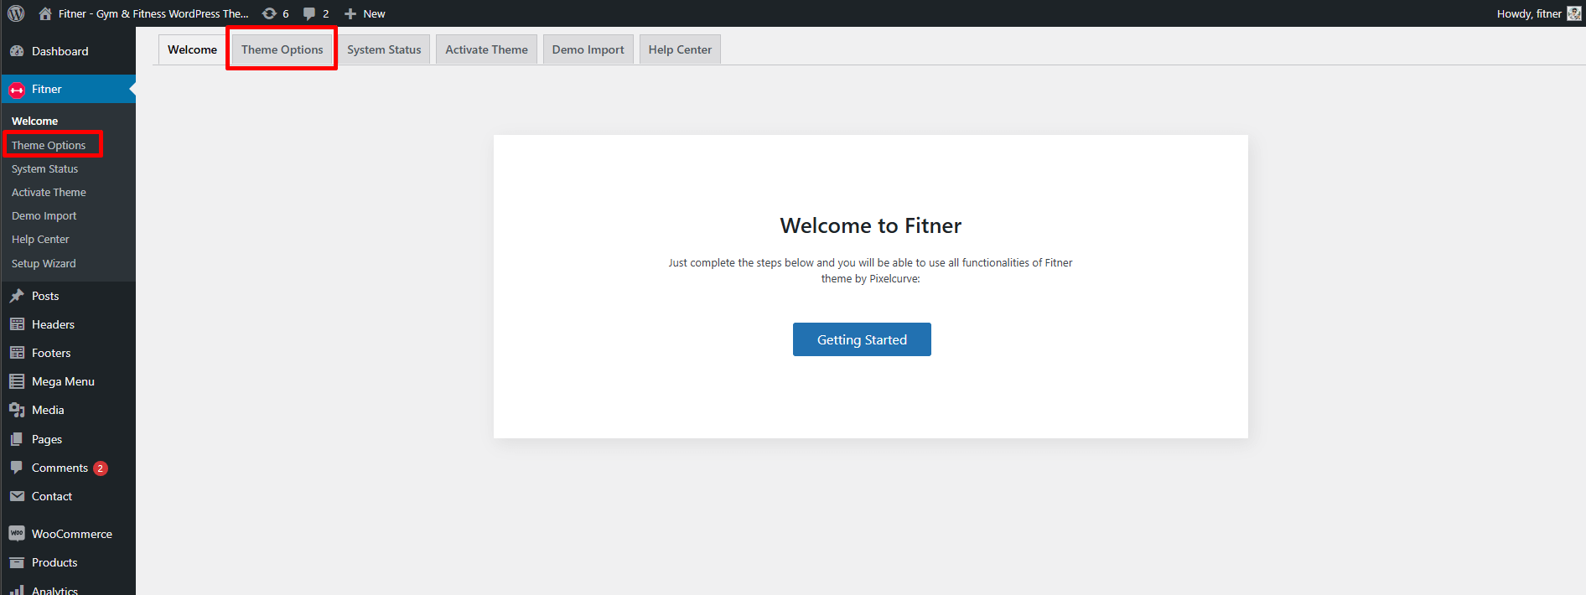The image size is (1586, 595).
Task: Click the New label in admin bar
Action: (x=374, y=13)
